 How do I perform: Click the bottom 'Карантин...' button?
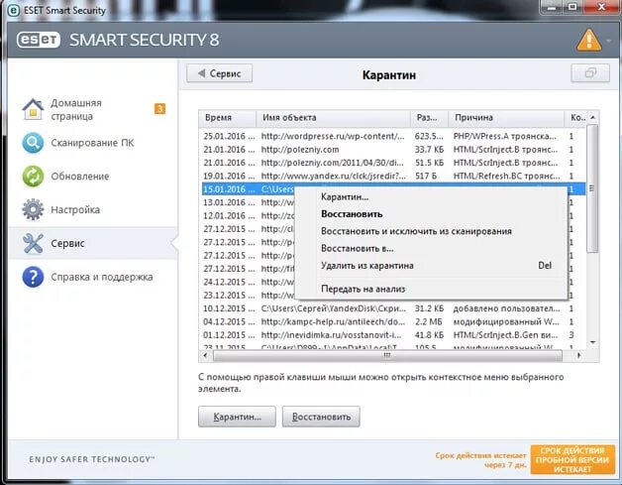pyautogui.click(x=237, y=417)
